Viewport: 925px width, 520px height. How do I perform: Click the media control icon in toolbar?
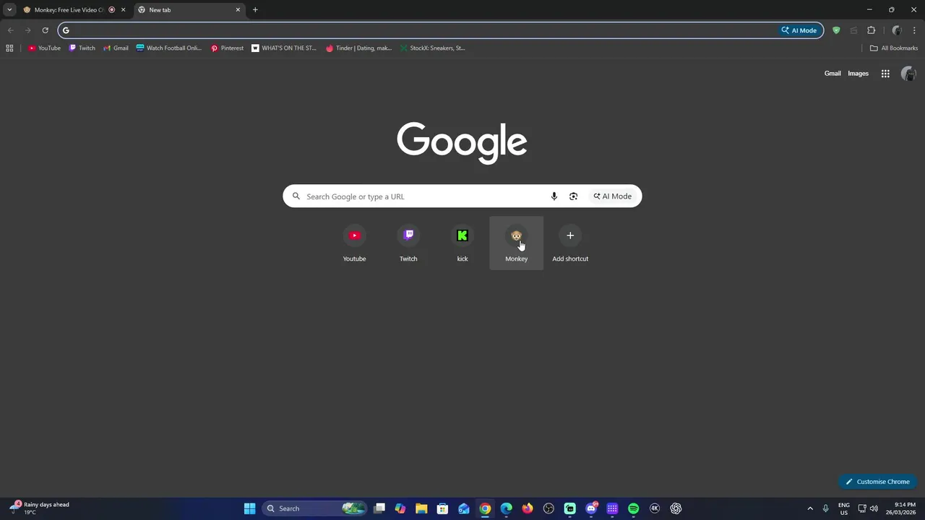coord(853,30)
